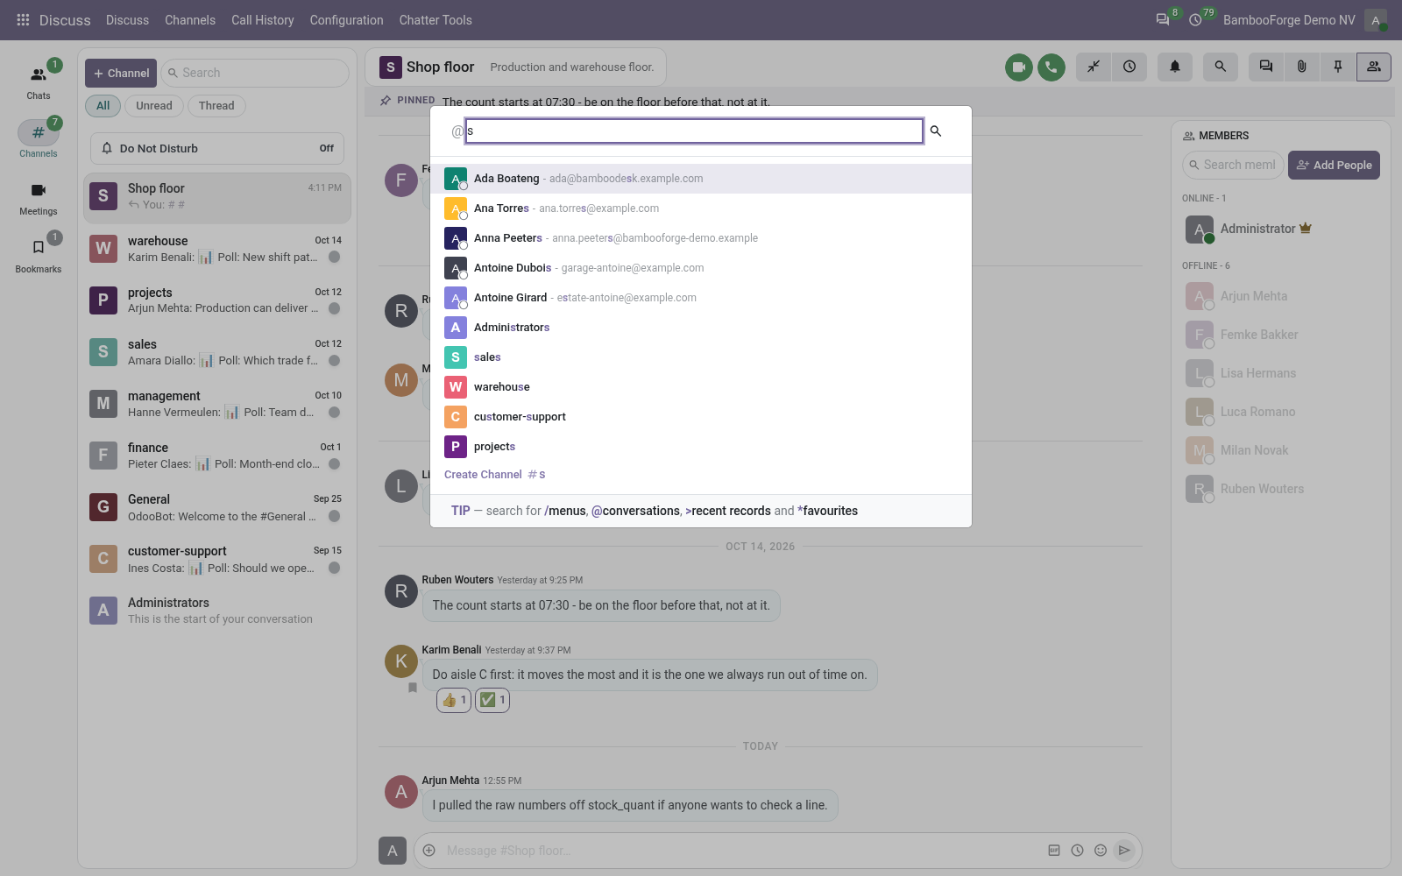Image resolution: width=1402 pixels, height=876 pixels.
Task: Open conversations icon with badge 8
Action: [x=1164, y=19]
